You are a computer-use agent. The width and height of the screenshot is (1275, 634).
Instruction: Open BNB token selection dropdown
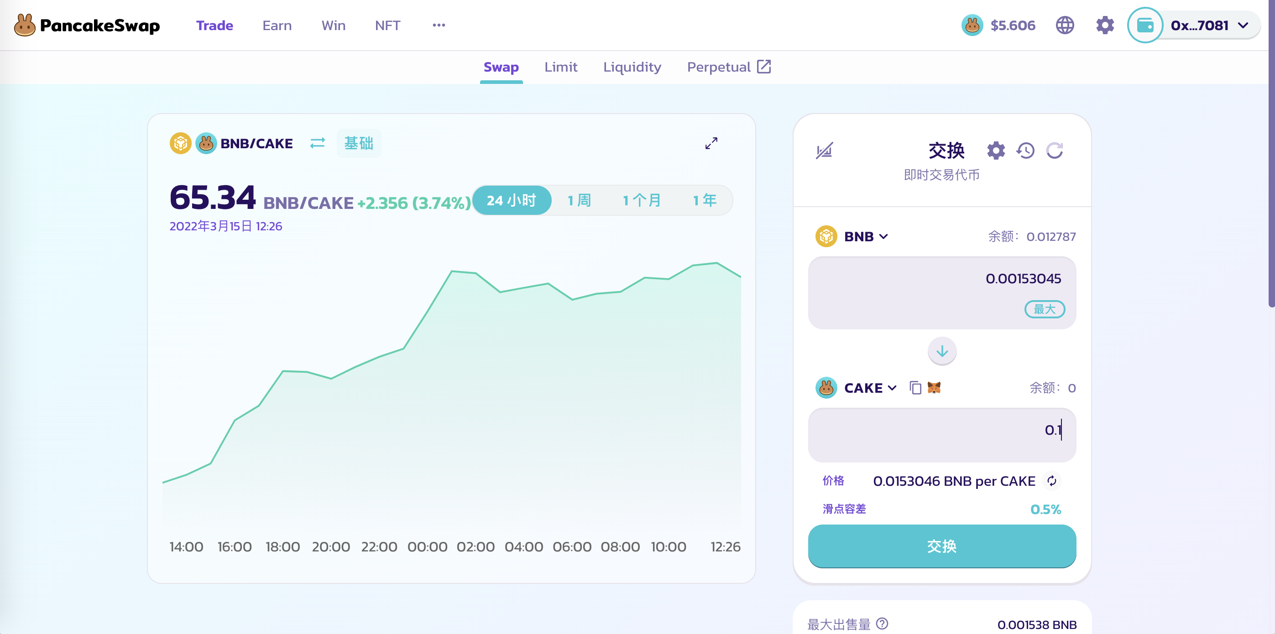(x=865, y=236)
